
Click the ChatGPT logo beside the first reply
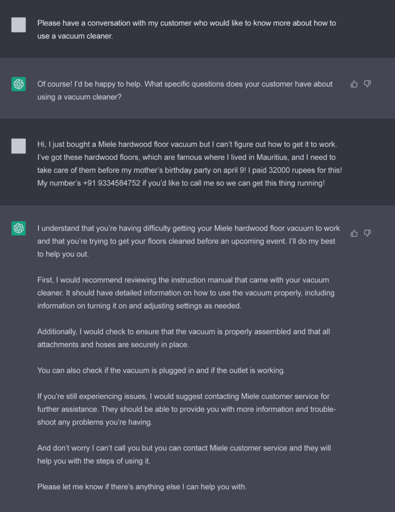tap(18, 84)
